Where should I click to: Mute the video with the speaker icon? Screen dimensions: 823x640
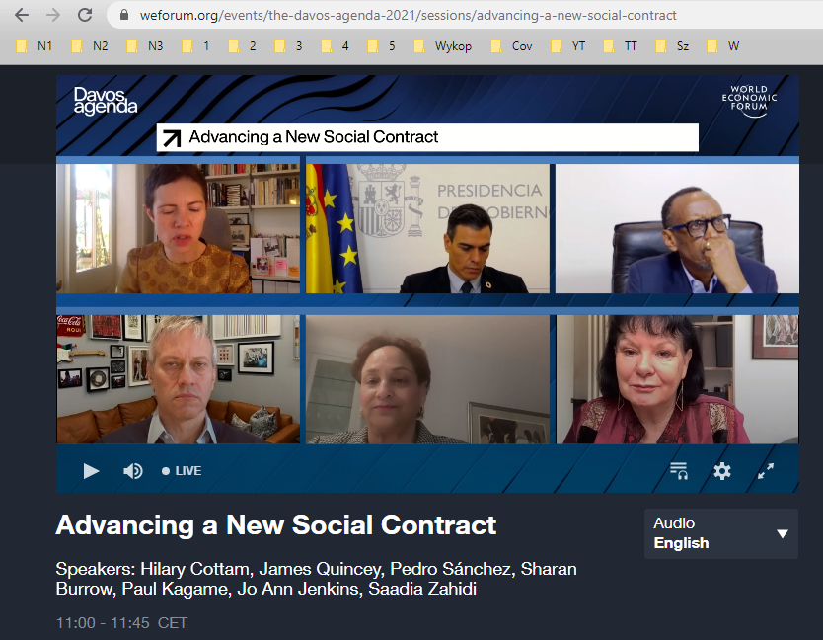click(x=133, y=471)
